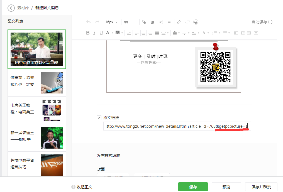Select the article 阿里高管掌管数亿流量却

coord(37,49)
